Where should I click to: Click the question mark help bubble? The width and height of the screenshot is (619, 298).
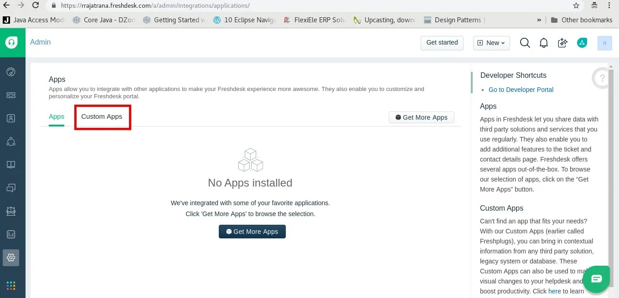click(602, 78)
